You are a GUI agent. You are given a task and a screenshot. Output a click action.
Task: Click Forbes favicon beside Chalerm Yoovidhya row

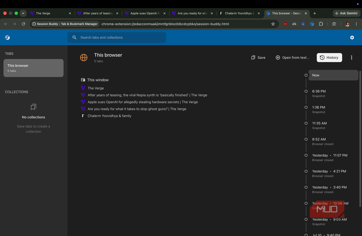(x=83, y=116)
